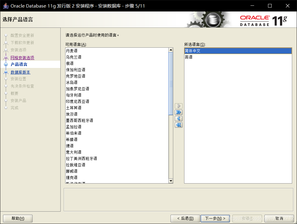Click the Java icon in the title bar
The height and width of the screenshot is (224, 297).
[x=6, y=6]
